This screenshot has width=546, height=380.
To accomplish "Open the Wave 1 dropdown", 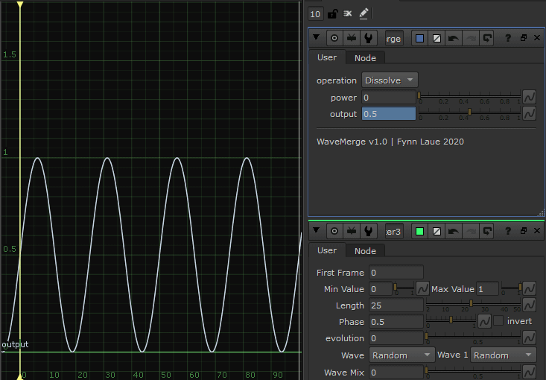I will point(504,355).
